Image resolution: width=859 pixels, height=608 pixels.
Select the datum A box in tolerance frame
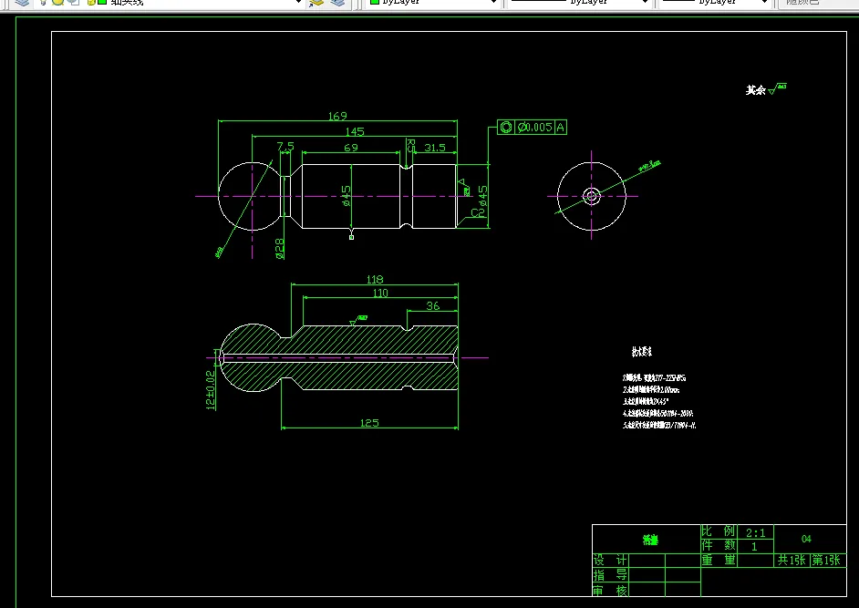[561, 127]
